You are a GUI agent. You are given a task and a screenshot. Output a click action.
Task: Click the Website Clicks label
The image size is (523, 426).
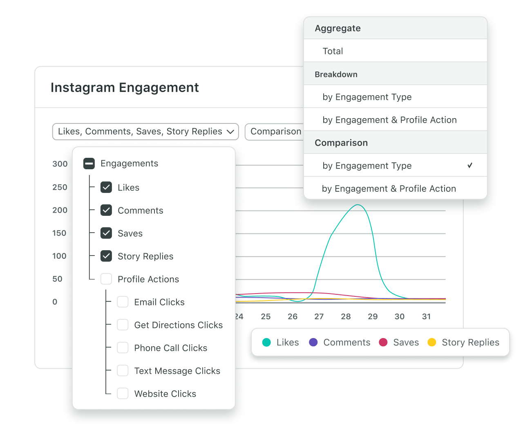click(165, 393)
